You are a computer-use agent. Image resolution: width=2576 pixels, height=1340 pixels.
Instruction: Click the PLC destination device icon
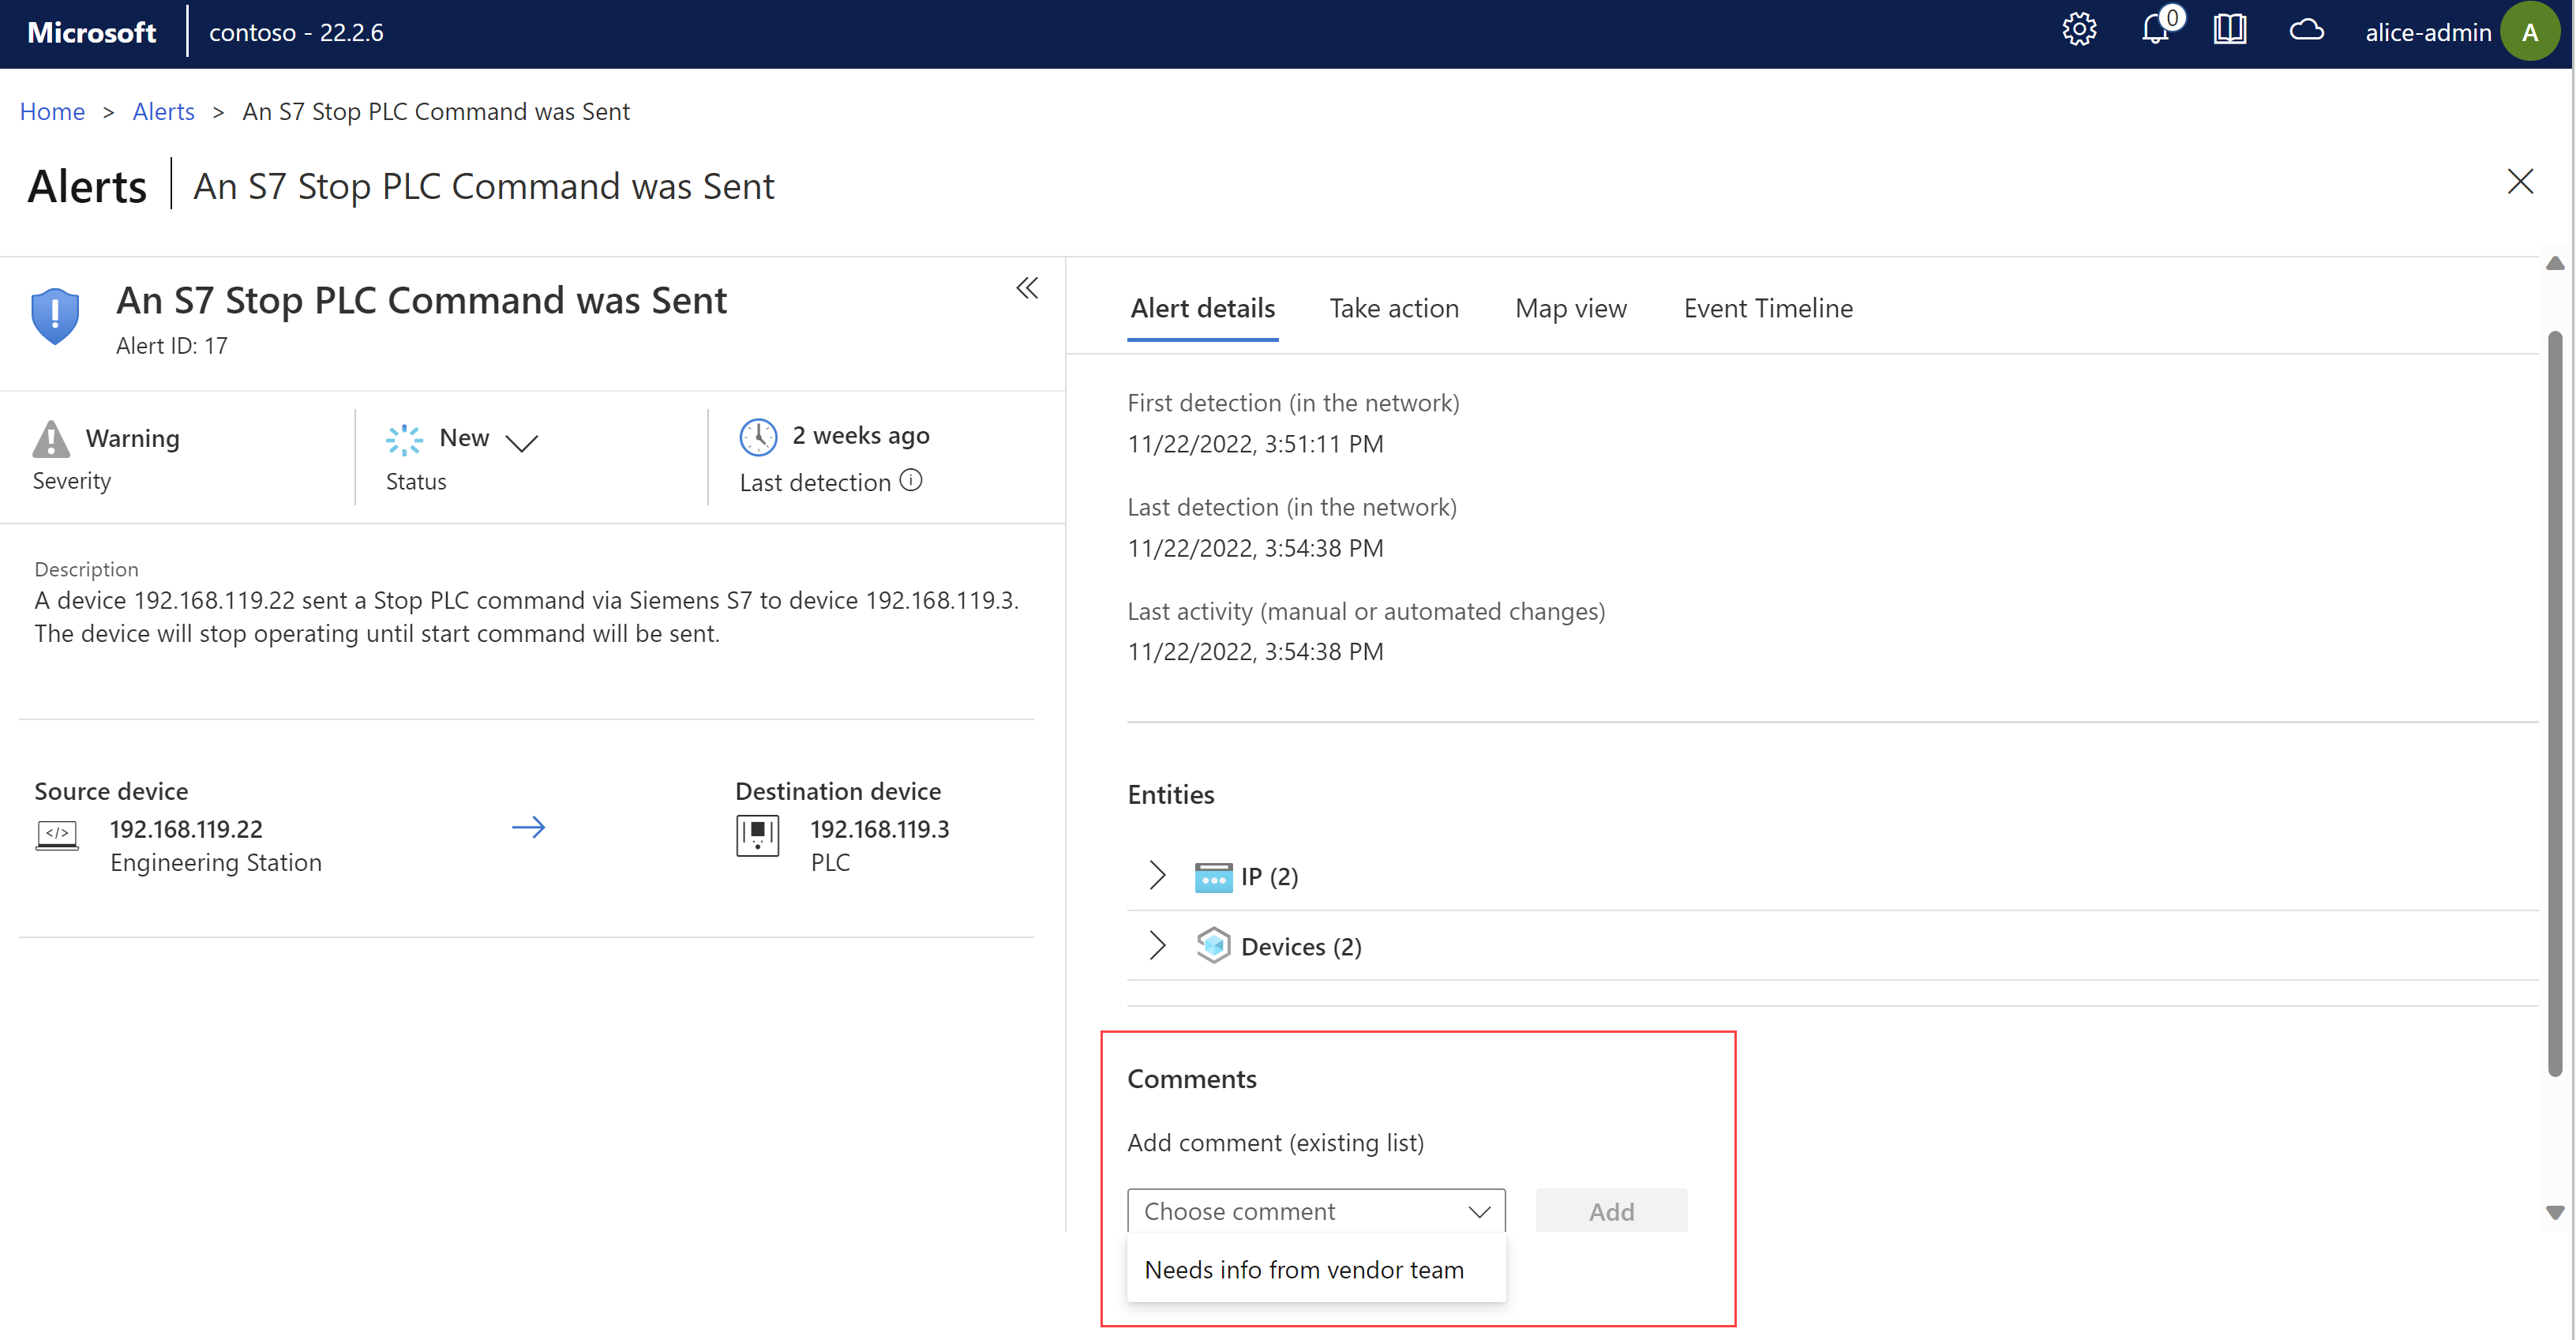click(x=758, y=835)
